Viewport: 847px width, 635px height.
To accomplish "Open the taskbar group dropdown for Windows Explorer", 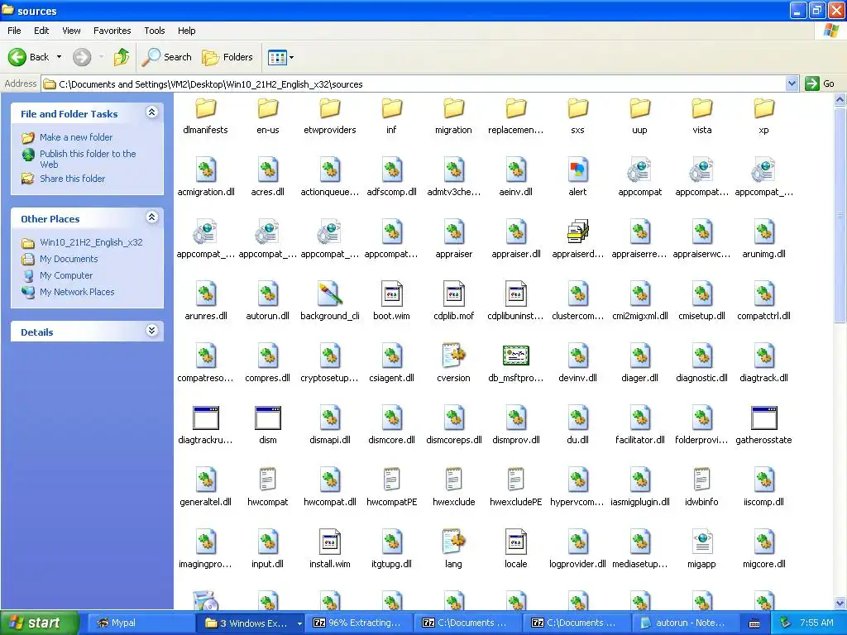I will pos(299,623).
